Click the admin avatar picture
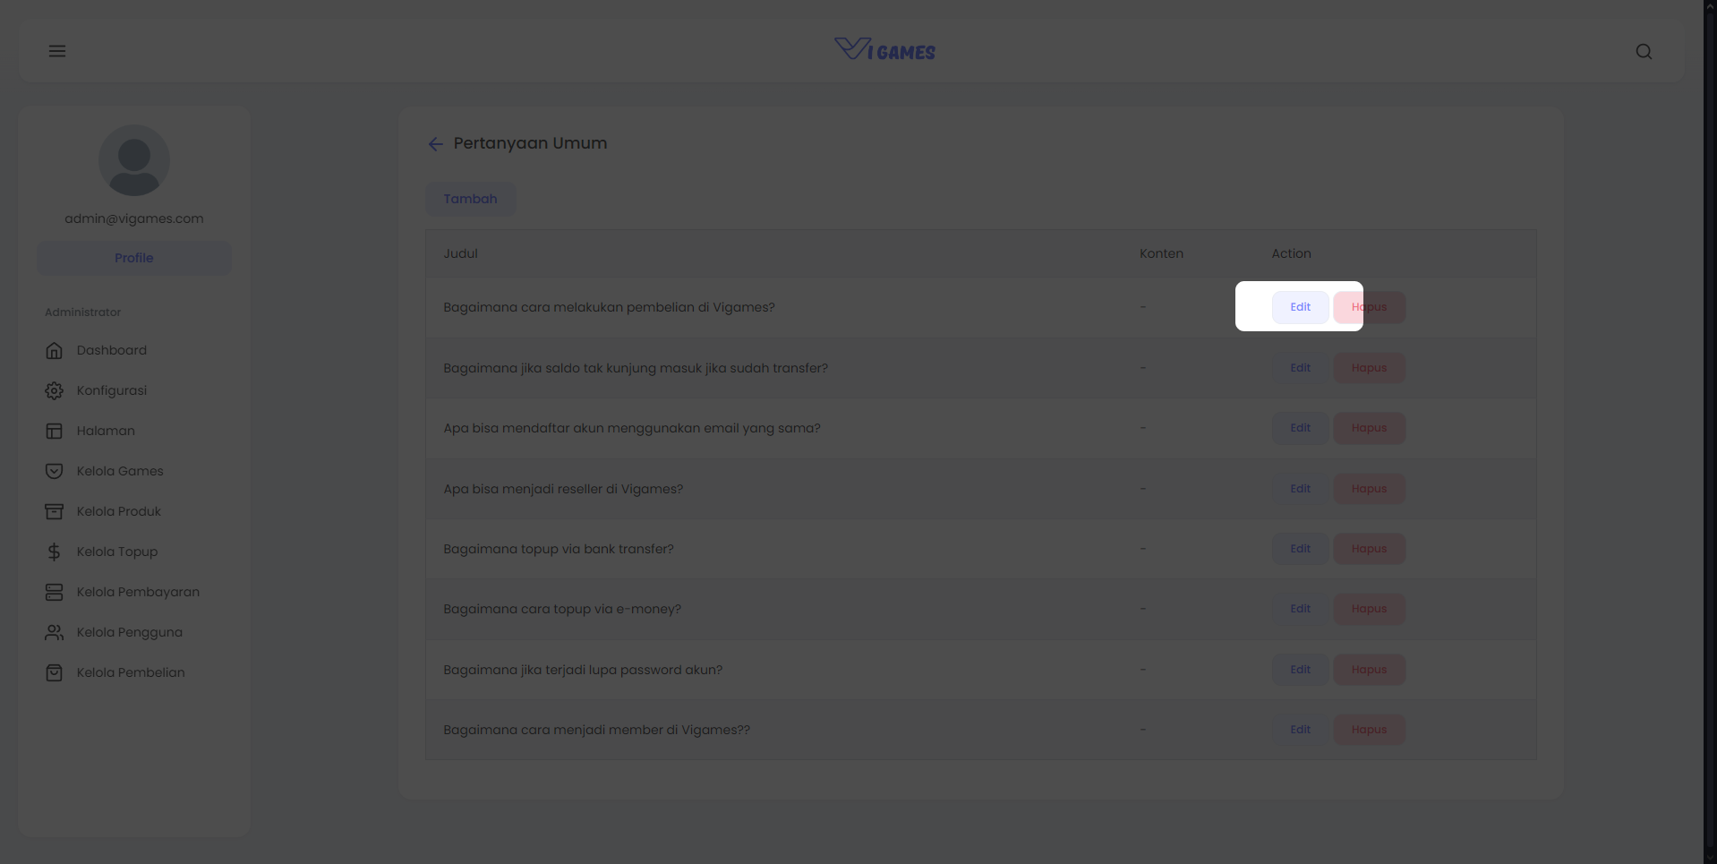This screenshot has height=864, width=1717. (x=134, y=160)
